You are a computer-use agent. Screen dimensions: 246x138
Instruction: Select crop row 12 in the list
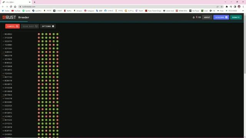[31, 74]
